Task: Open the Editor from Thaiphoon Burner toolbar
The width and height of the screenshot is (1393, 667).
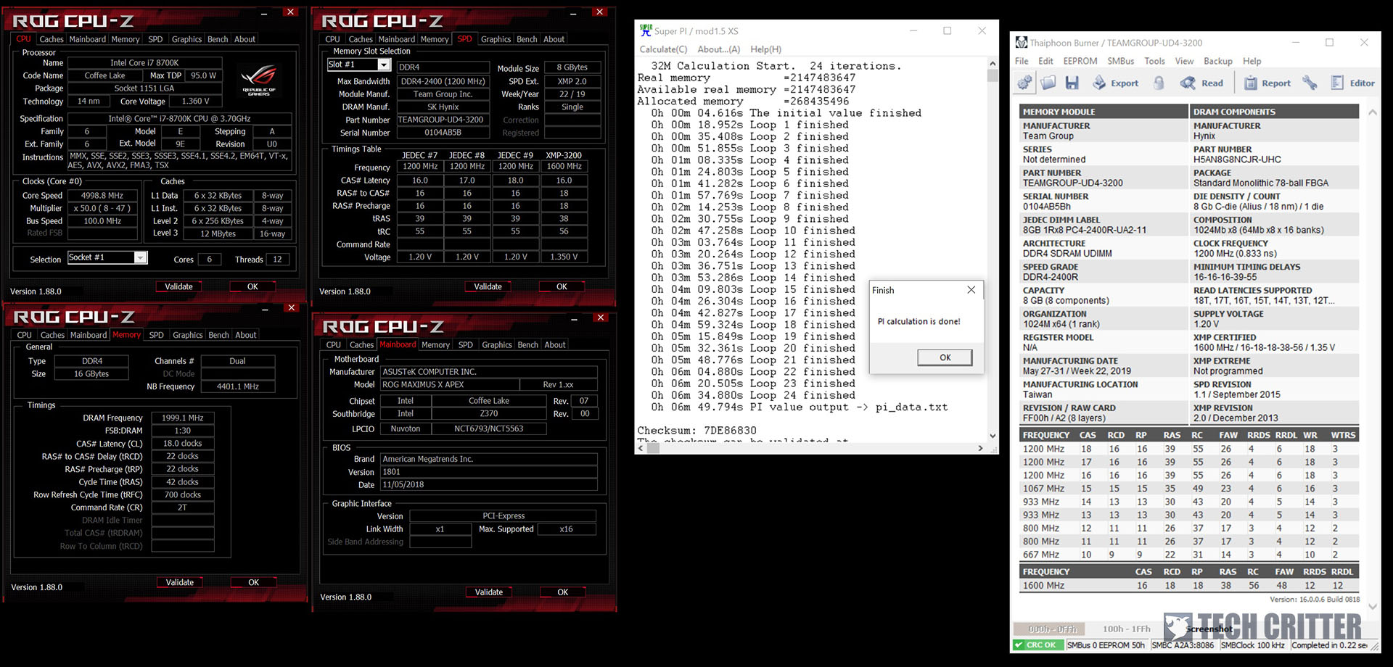Action: (1352, 83)
